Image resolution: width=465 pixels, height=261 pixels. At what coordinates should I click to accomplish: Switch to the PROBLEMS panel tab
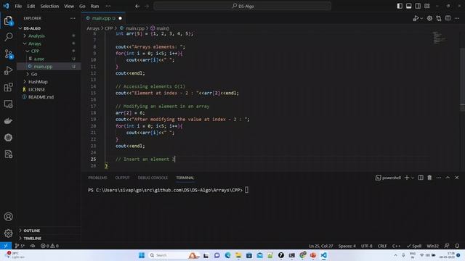tap(97, 178)
